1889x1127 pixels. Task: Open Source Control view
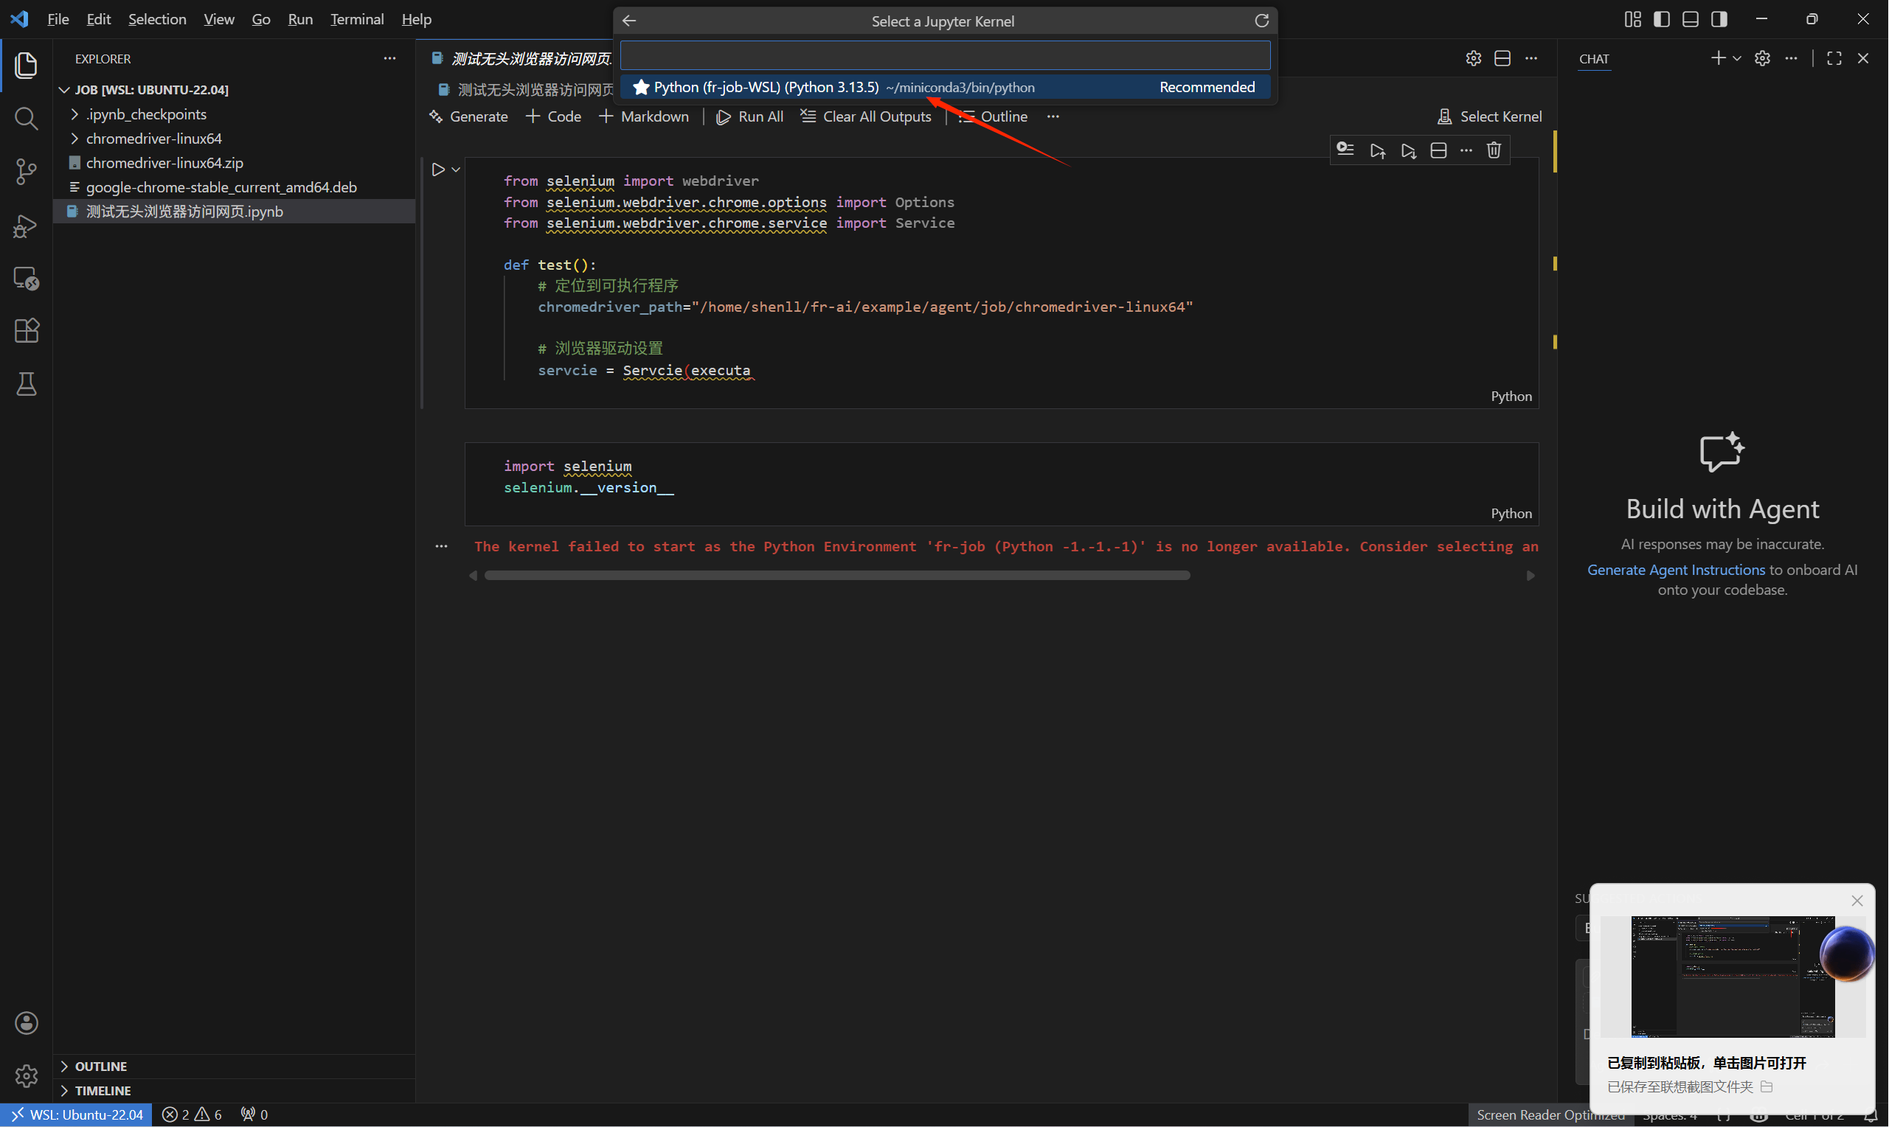[26, 171]
